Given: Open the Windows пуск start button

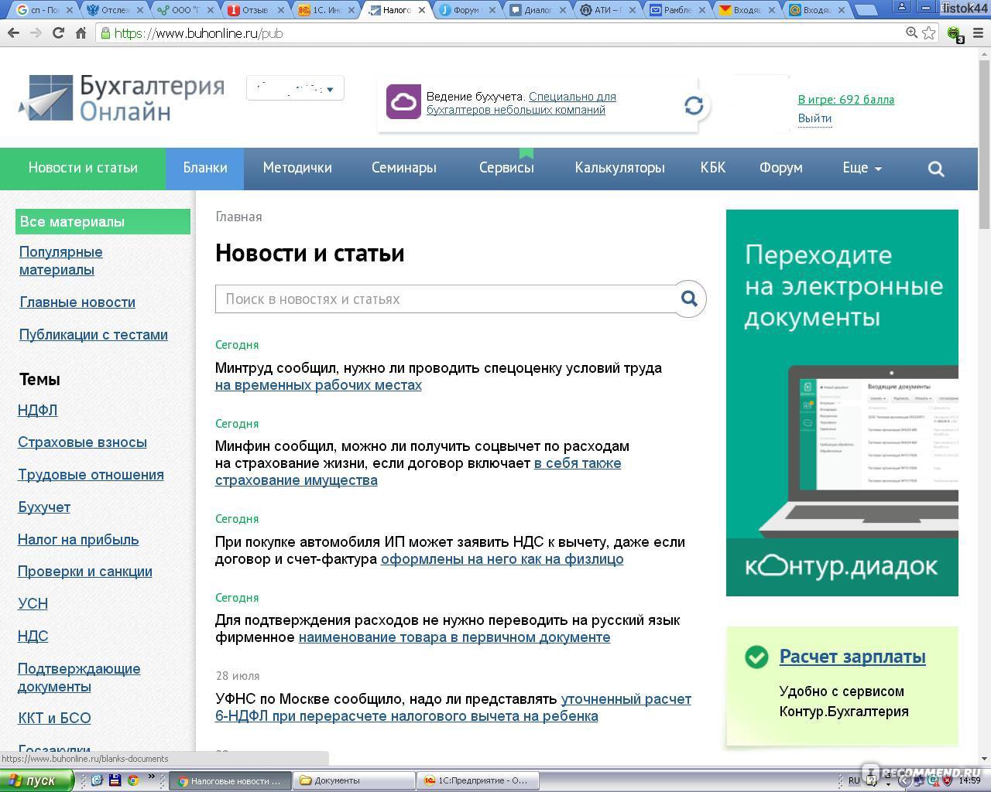Looking at the screenshot, I should pyautogui.click(x=37, y=780).
